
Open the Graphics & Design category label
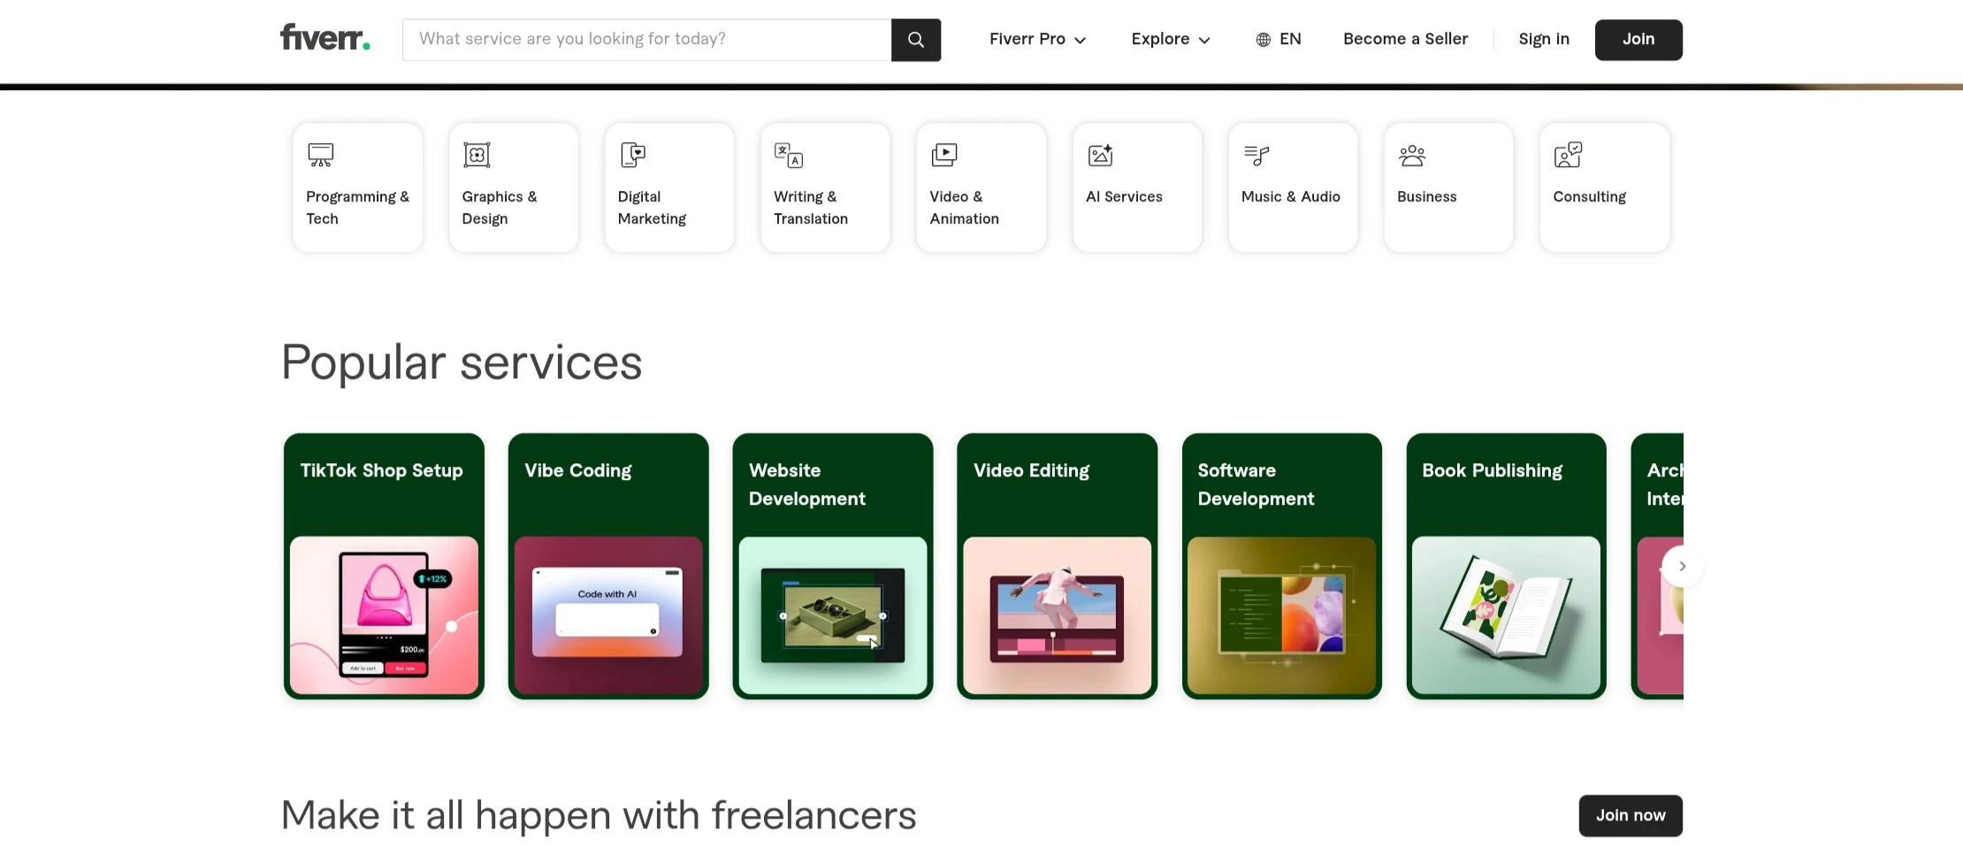coord(500,207)
